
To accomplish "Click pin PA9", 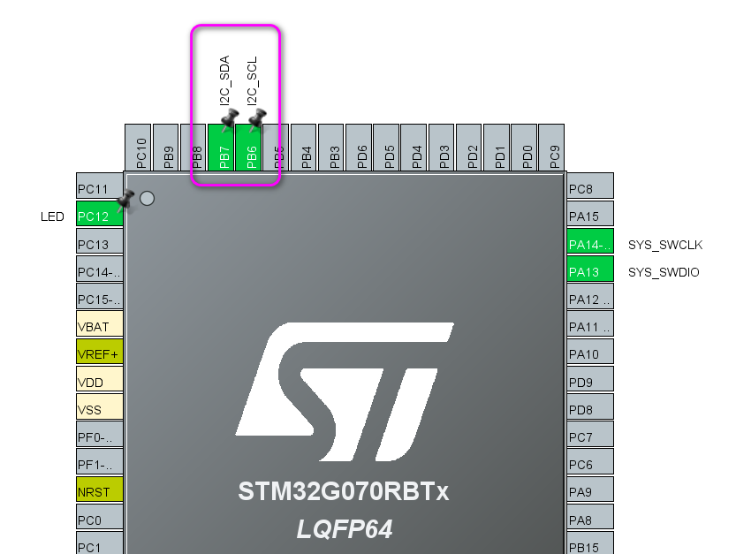I will click(x=590, y=489).
